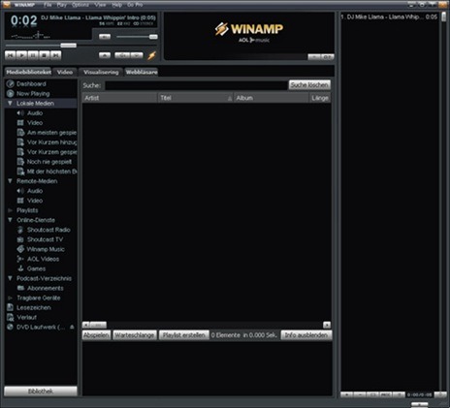Open the Now Playing view
This screenshot has height=408, width=450.
pyautogui.click(x=33, y=94)
